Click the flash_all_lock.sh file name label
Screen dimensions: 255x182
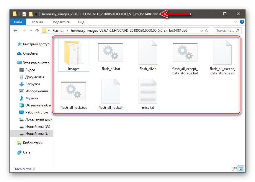[x=111, y=108]
